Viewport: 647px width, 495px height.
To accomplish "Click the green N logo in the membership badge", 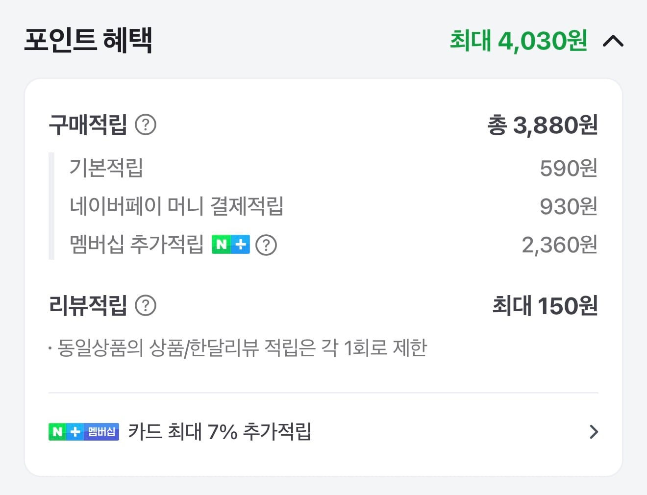I will (x=57, y=432).
